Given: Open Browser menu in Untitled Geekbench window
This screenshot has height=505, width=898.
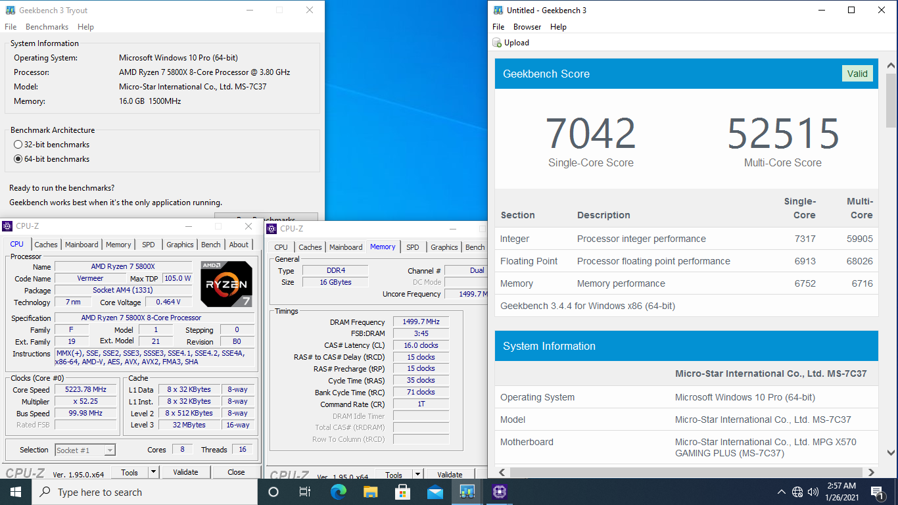Looking at the screenshot, I should click(x=527, y=27).
